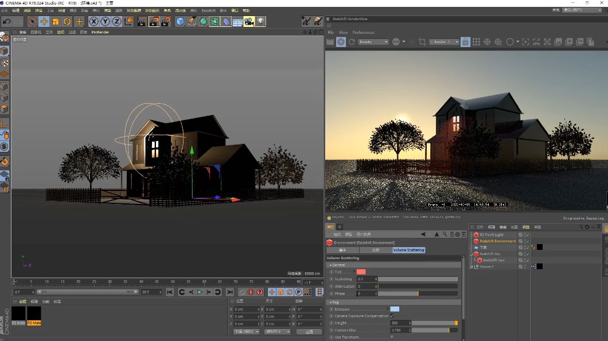Toggle X axis lock icon
The width and height of the screenshot is (608, 341).
[x=93, y=22]
